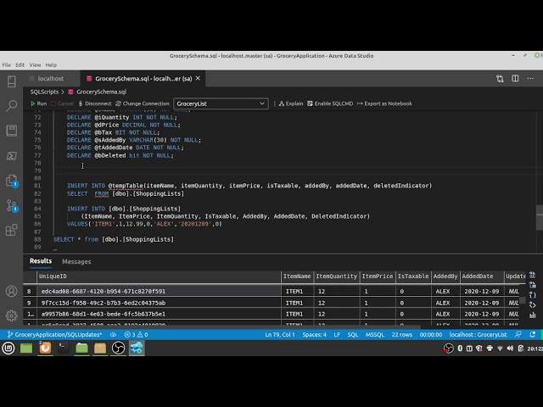
Task: Open the Help menu
Action: [51, 64]
